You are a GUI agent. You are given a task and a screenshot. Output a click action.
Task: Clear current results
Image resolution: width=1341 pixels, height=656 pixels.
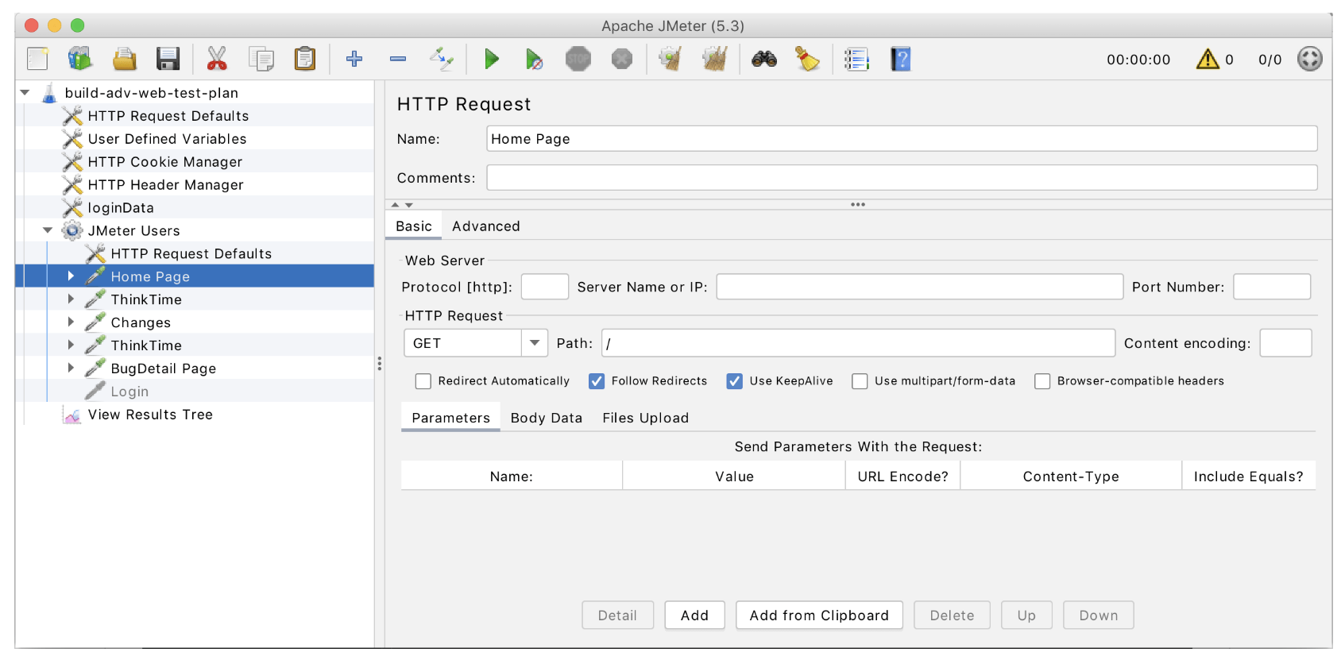tap(670, 59)
